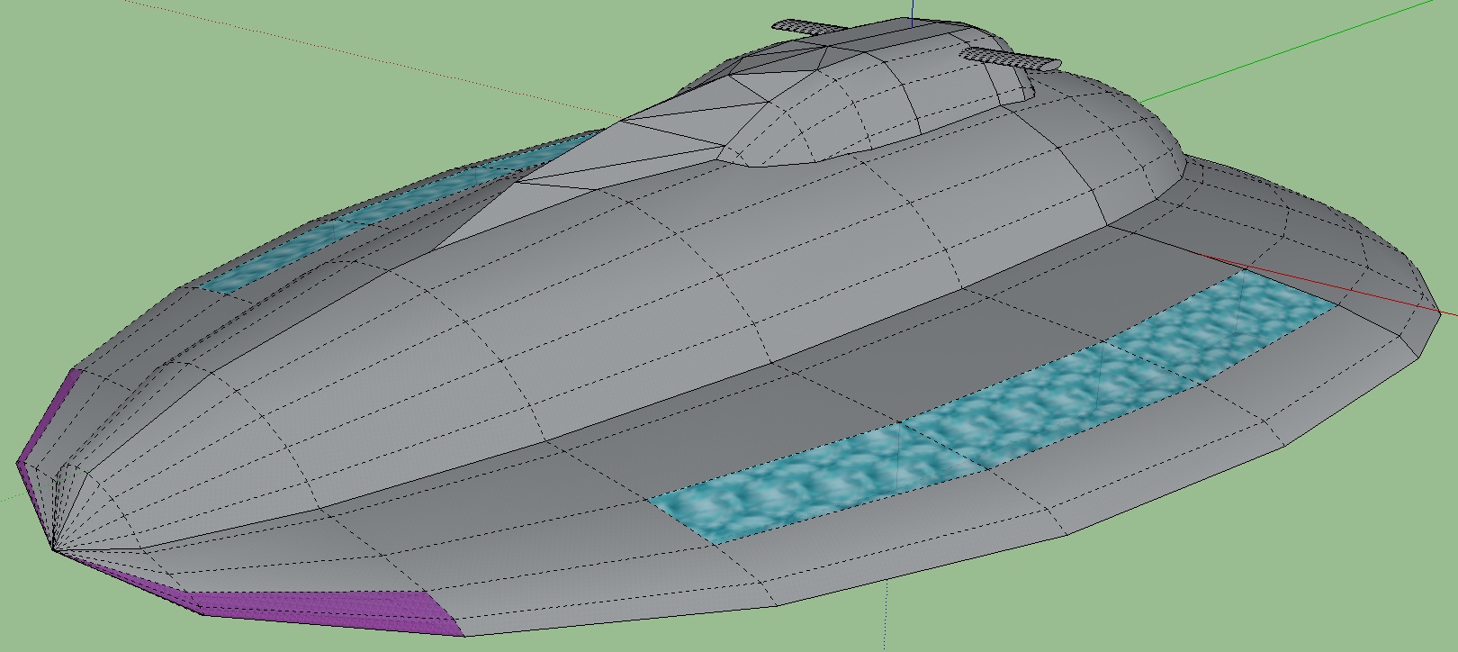Click the nose tip vertex where edges converge

(x=53, y=548)
